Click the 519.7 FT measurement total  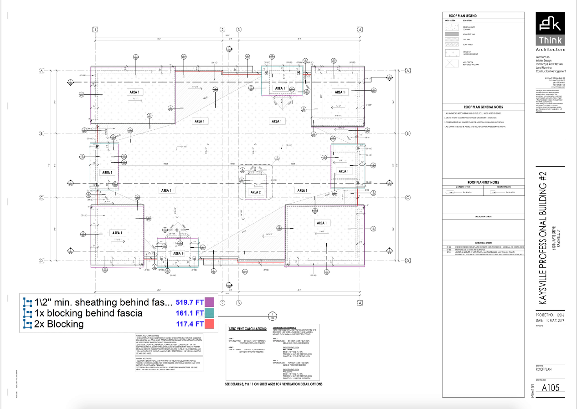(189, 302)
